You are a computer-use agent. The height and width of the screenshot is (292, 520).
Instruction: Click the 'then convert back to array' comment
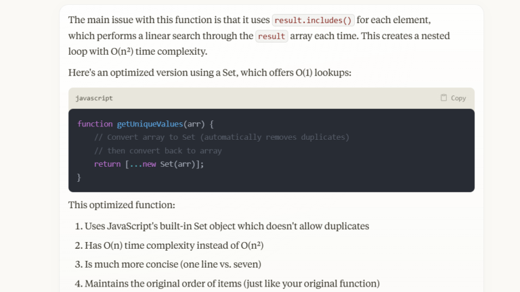[x=158, y=151]
